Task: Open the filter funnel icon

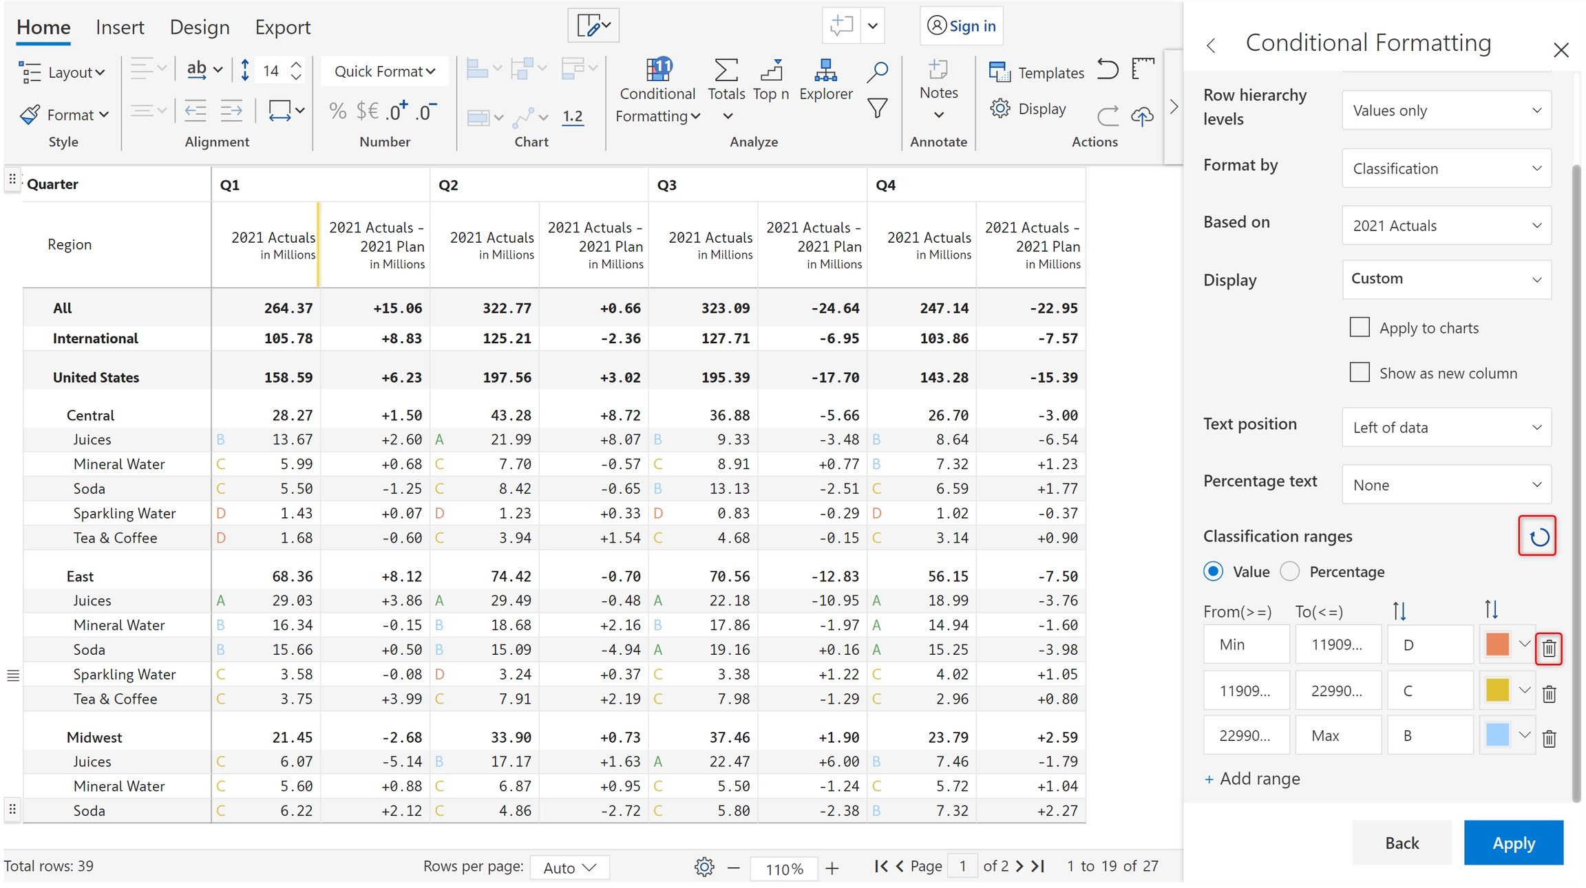Action: 877,109
